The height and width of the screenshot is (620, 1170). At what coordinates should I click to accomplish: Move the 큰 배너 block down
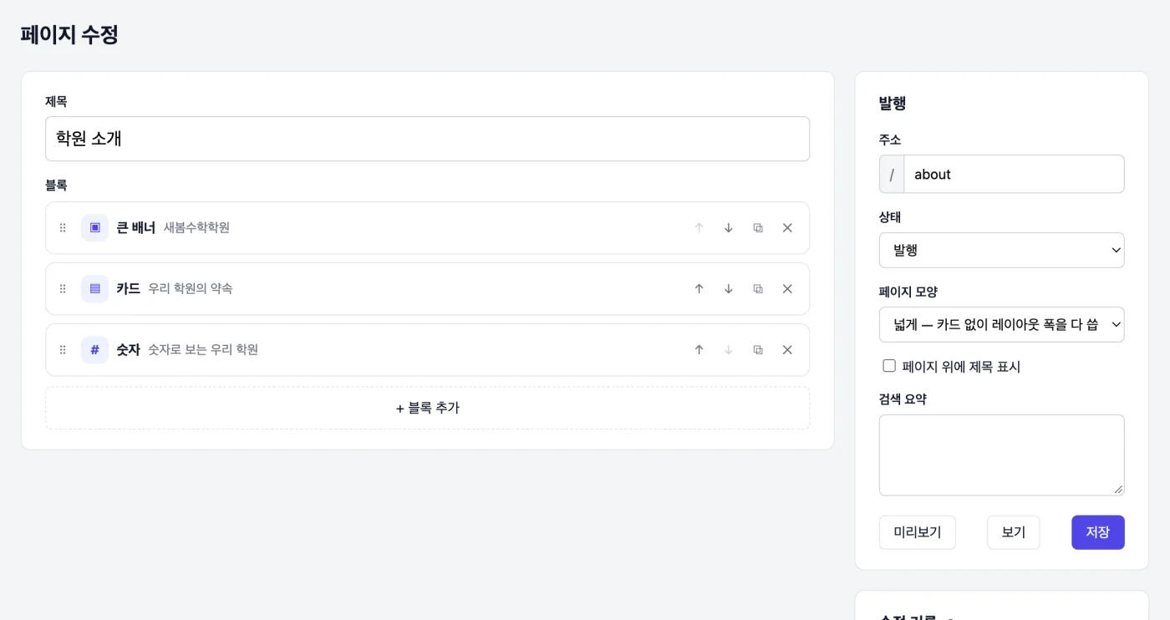(729, 228)
